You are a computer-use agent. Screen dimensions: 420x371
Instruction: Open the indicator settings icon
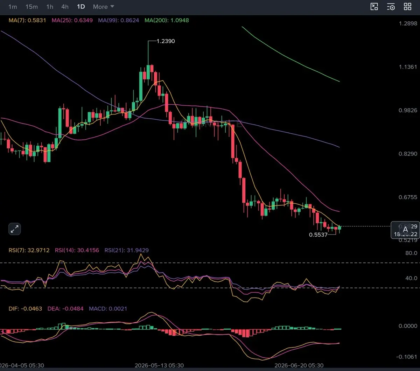pyautogui.click(x=391, y=7)
